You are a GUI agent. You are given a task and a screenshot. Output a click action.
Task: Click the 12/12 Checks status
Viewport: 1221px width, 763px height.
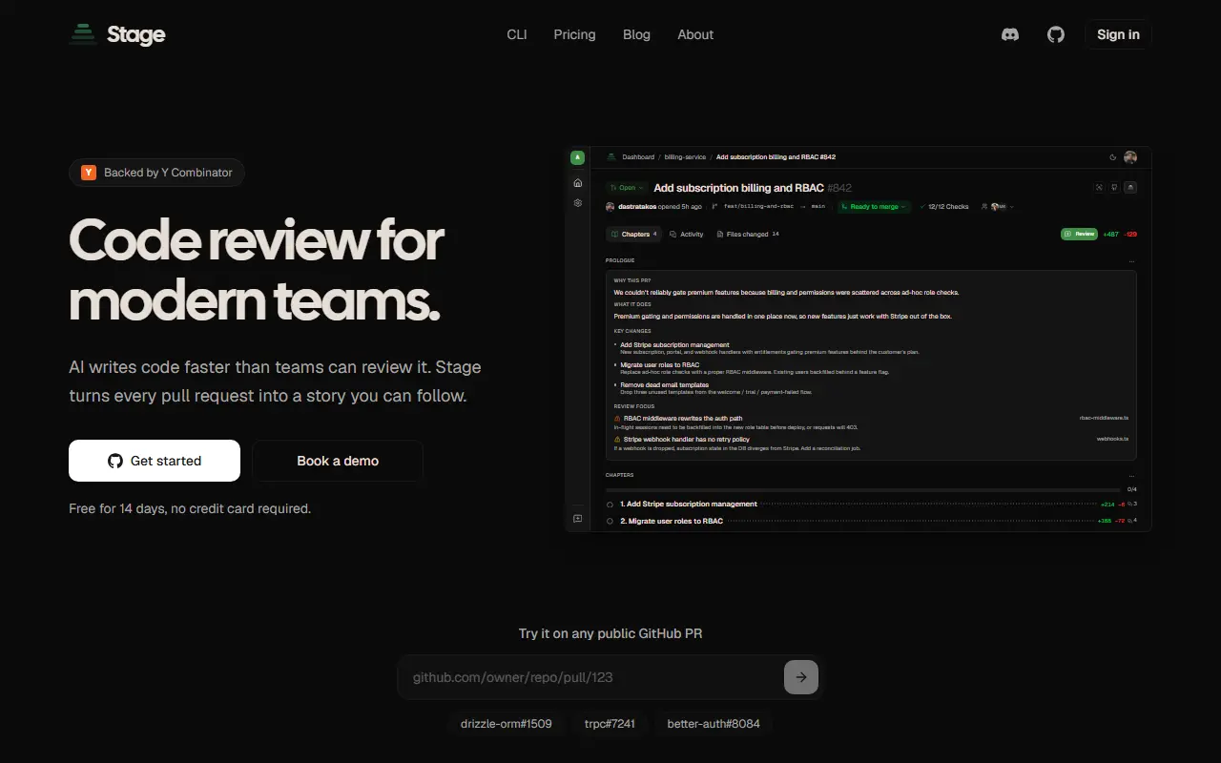coord(944,206)
